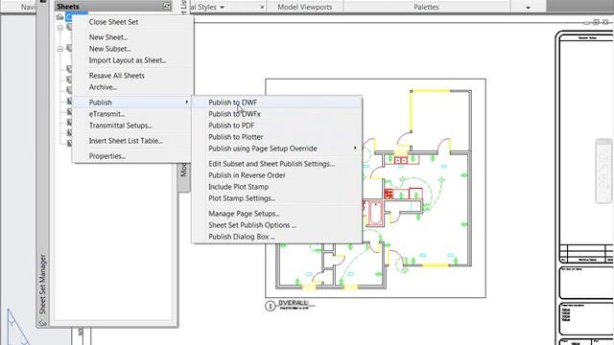614x345 pixels.
Task: Open Sheet Set Publish Options ...
Action: click(x=252, y=225)
